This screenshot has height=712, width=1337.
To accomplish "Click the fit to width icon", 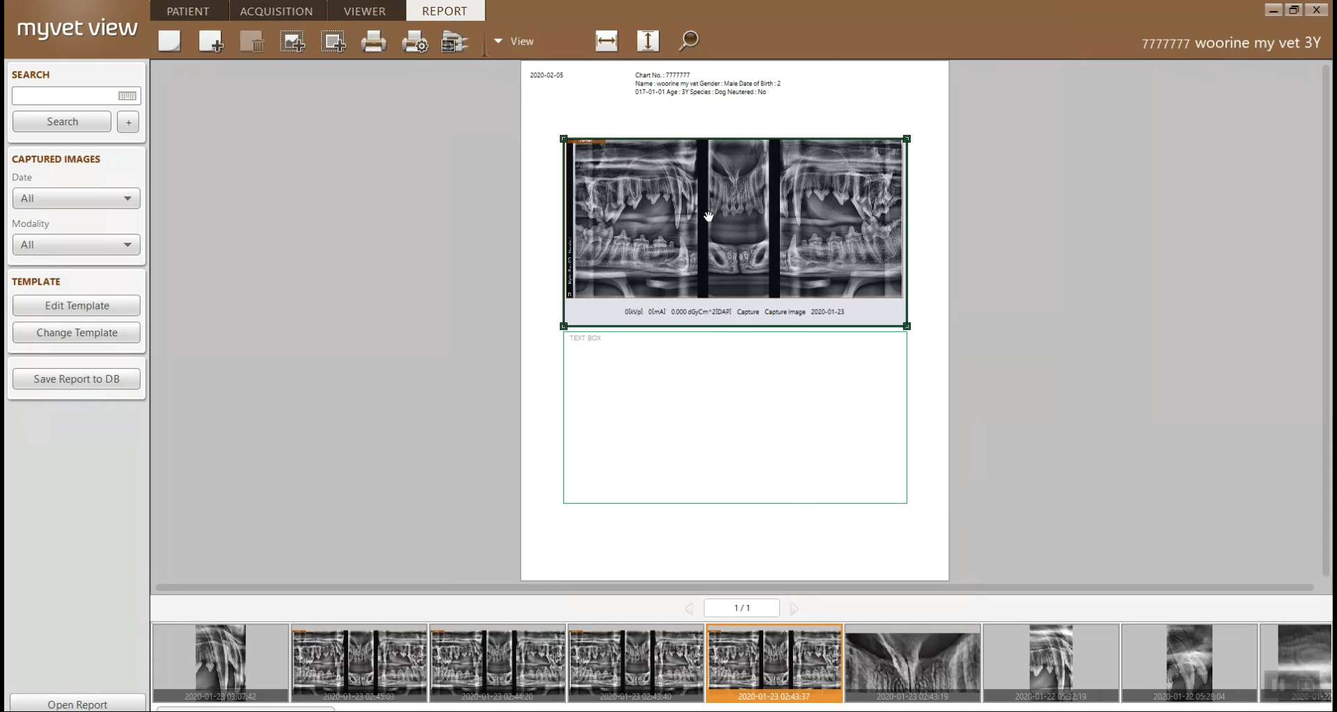I will 607,41.
